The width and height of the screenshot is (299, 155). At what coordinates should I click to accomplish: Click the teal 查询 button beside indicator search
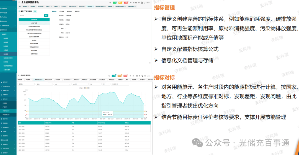click(x=46, y=16)
